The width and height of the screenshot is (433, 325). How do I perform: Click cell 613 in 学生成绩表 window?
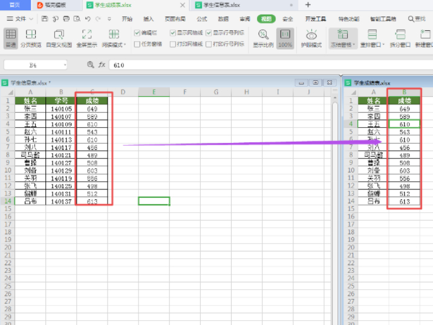point(405,202)
